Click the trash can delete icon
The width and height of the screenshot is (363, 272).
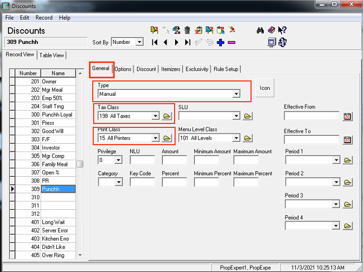187,30
